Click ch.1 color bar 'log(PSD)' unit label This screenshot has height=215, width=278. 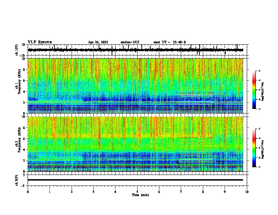tap(263, 91)
